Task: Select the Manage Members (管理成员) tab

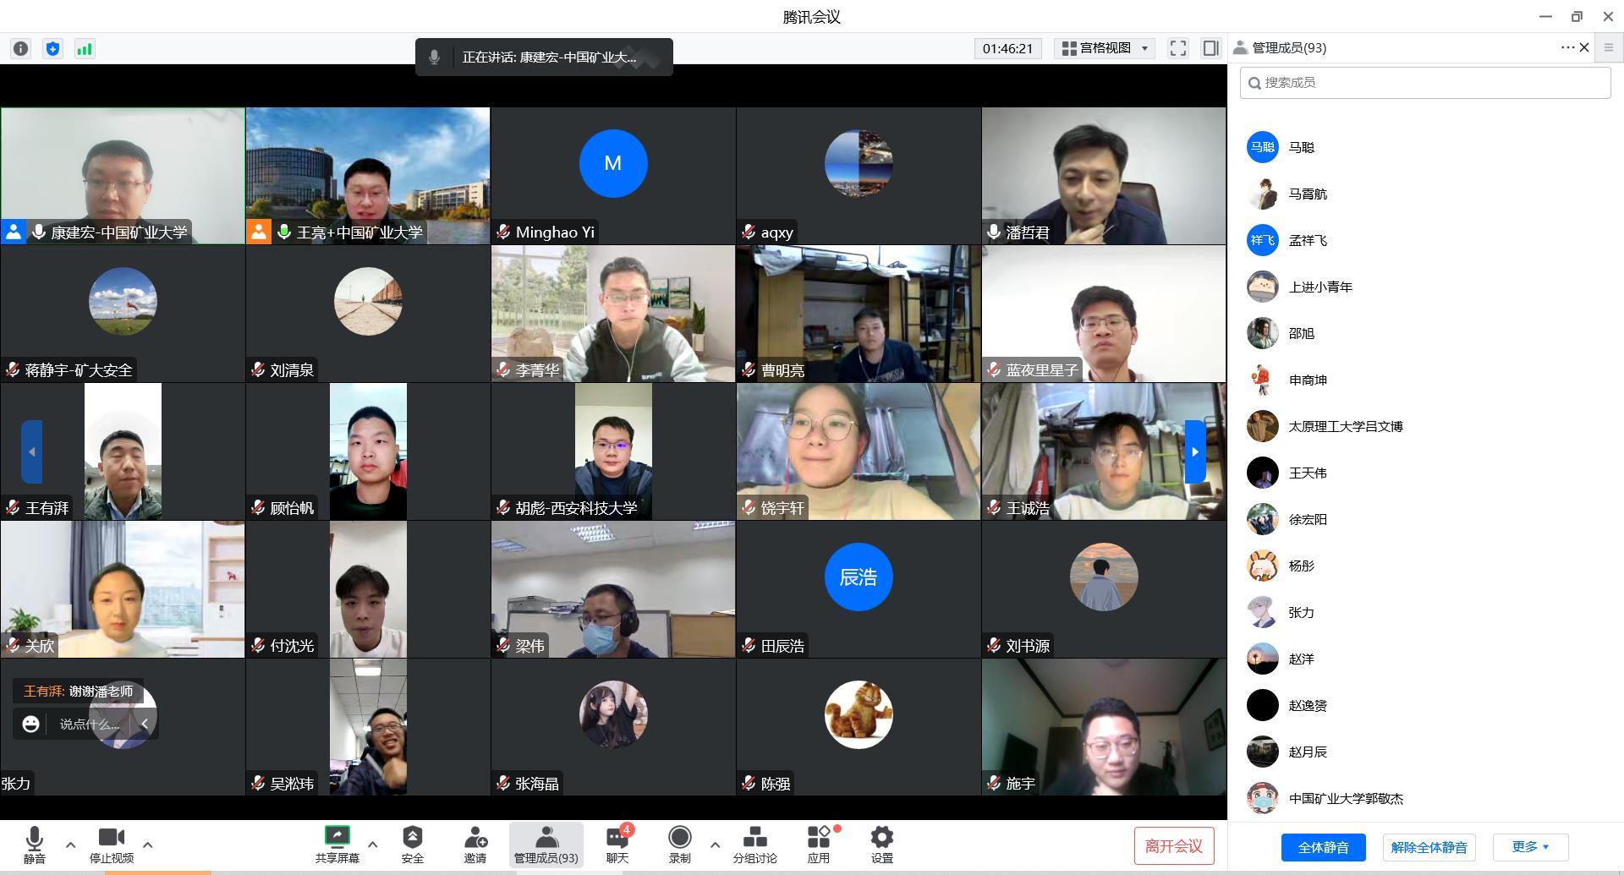Action: tap(546, 845)
